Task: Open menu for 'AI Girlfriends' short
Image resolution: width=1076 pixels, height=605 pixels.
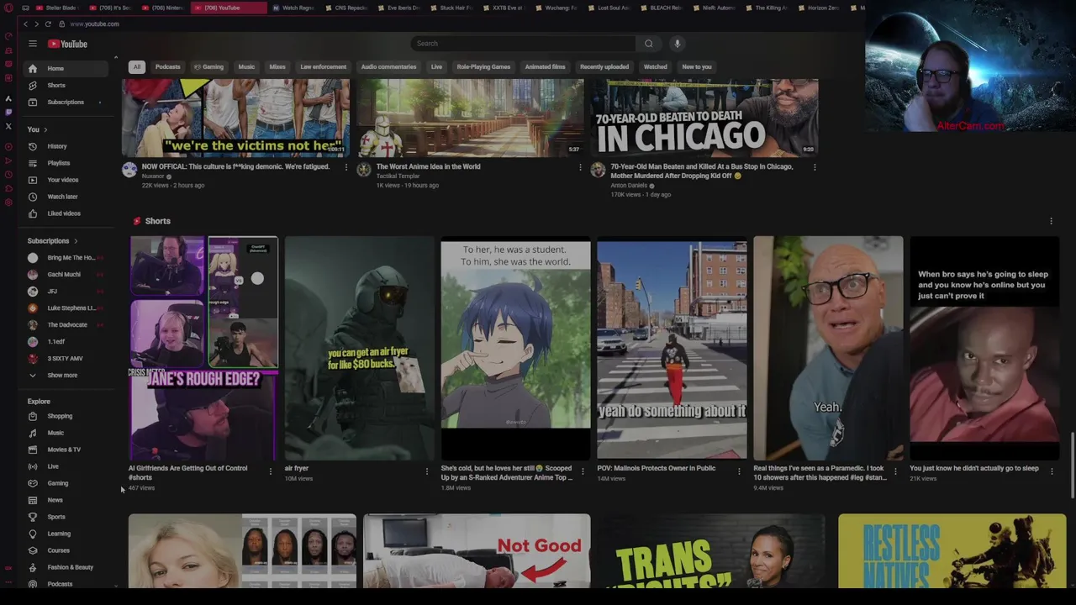Action: tap(270, 471)
